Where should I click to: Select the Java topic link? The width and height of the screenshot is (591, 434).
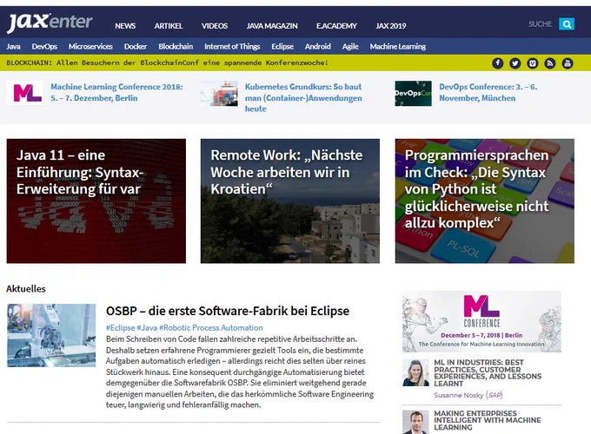13,46
